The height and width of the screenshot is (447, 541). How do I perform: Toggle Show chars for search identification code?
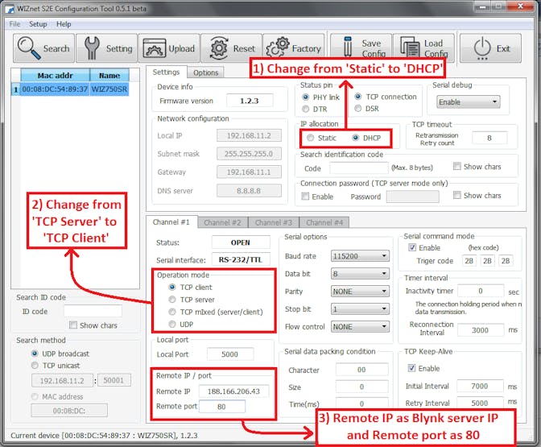coord(456,167)
